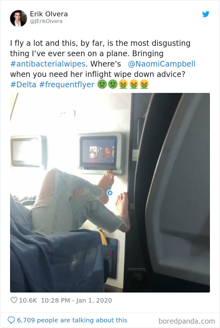This screenshot has width=220, height=328.
Task: Click the boredpanda.com watermark
Action: pyautogui.click(x=187, y=321)
